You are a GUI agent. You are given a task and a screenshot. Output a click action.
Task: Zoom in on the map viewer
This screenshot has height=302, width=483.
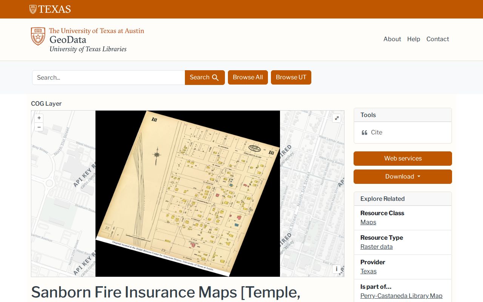(39, 118)
